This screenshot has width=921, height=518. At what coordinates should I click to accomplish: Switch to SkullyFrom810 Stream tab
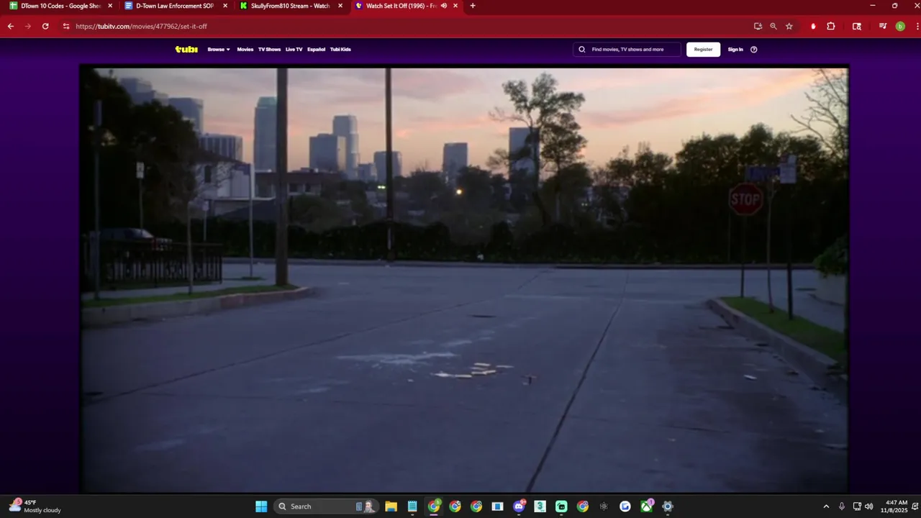tap(291, 6)
